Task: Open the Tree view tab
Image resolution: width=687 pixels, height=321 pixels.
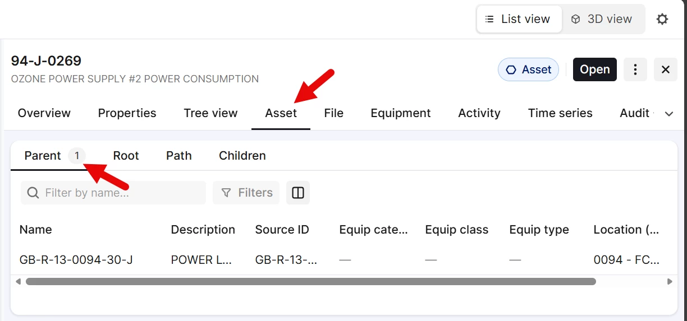Action: click(210, 113)
